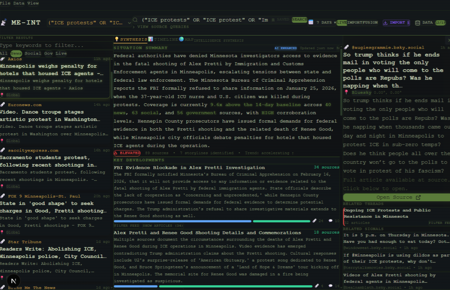
Task: Click the Timeline bar-chart icon
Action: [151, 40]
